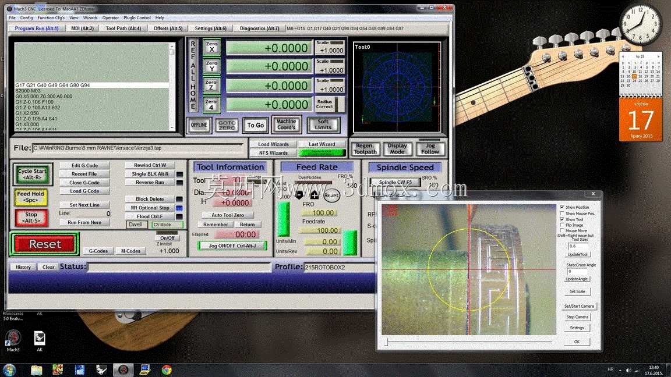Switch to Diagnostics (Alt-7) tab
Screen dimensions: 671x377
(259, 28)
